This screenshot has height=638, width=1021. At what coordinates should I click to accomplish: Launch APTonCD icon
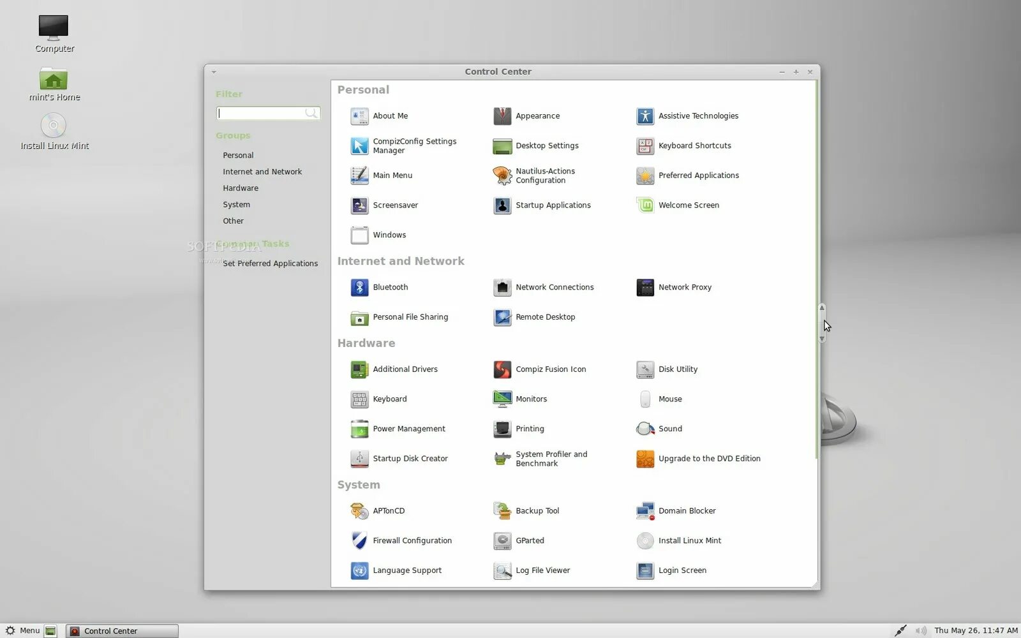(359, 511)
